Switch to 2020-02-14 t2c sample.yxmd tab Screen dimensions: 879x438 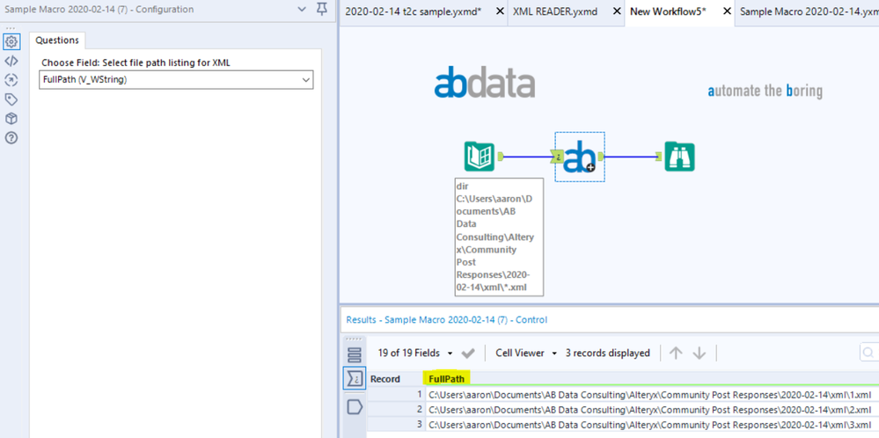click(414, 11)
